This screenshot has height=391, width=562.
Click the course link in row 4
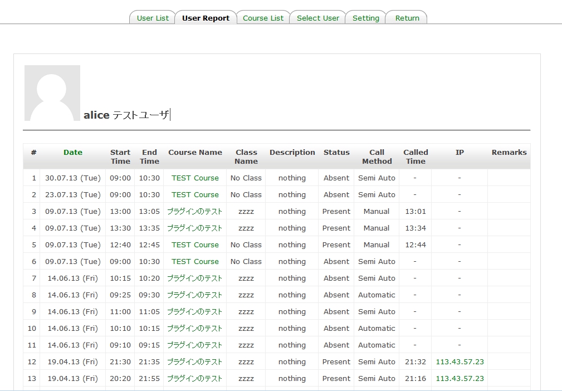click(x=195, y=228)
